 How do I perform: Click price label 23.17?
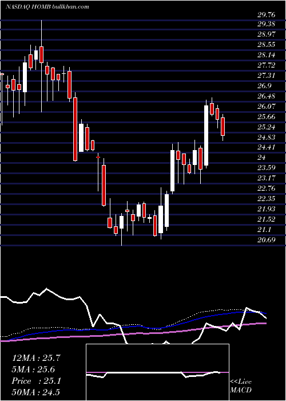point(266,178)
